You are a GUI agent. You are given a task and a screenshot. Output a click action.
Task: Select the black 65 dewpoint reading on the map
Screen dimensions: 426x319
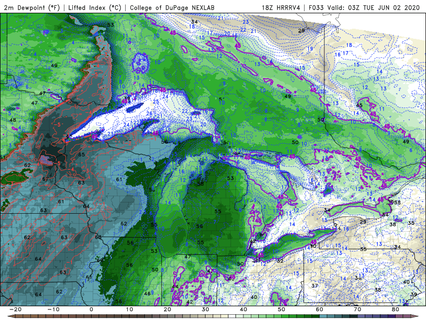[81, 155]
